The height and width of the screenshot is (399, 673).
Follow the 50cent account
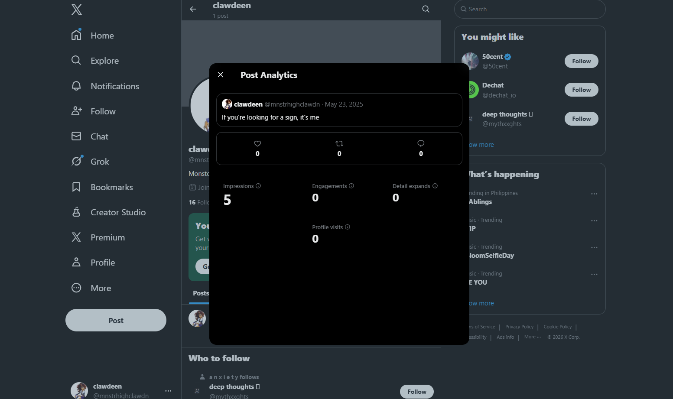[581, 61]
